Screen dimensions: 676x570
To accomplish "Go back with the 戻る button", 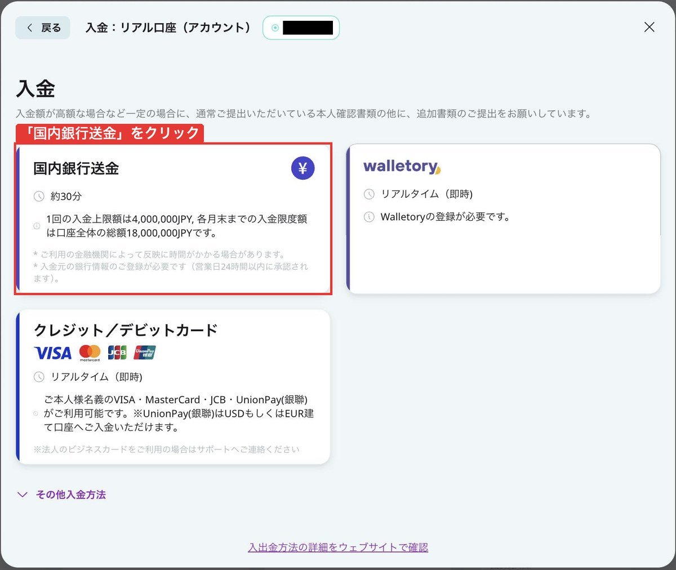I will click(43, 28).
